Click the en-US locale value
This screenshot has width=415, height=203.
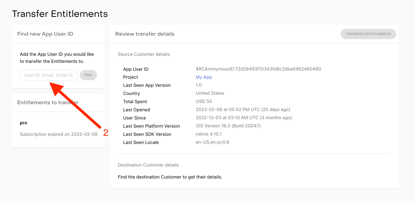tap(212, 142)
